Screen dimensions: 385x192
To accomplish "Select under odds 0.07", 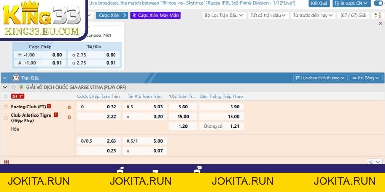I will pos(145,151).
